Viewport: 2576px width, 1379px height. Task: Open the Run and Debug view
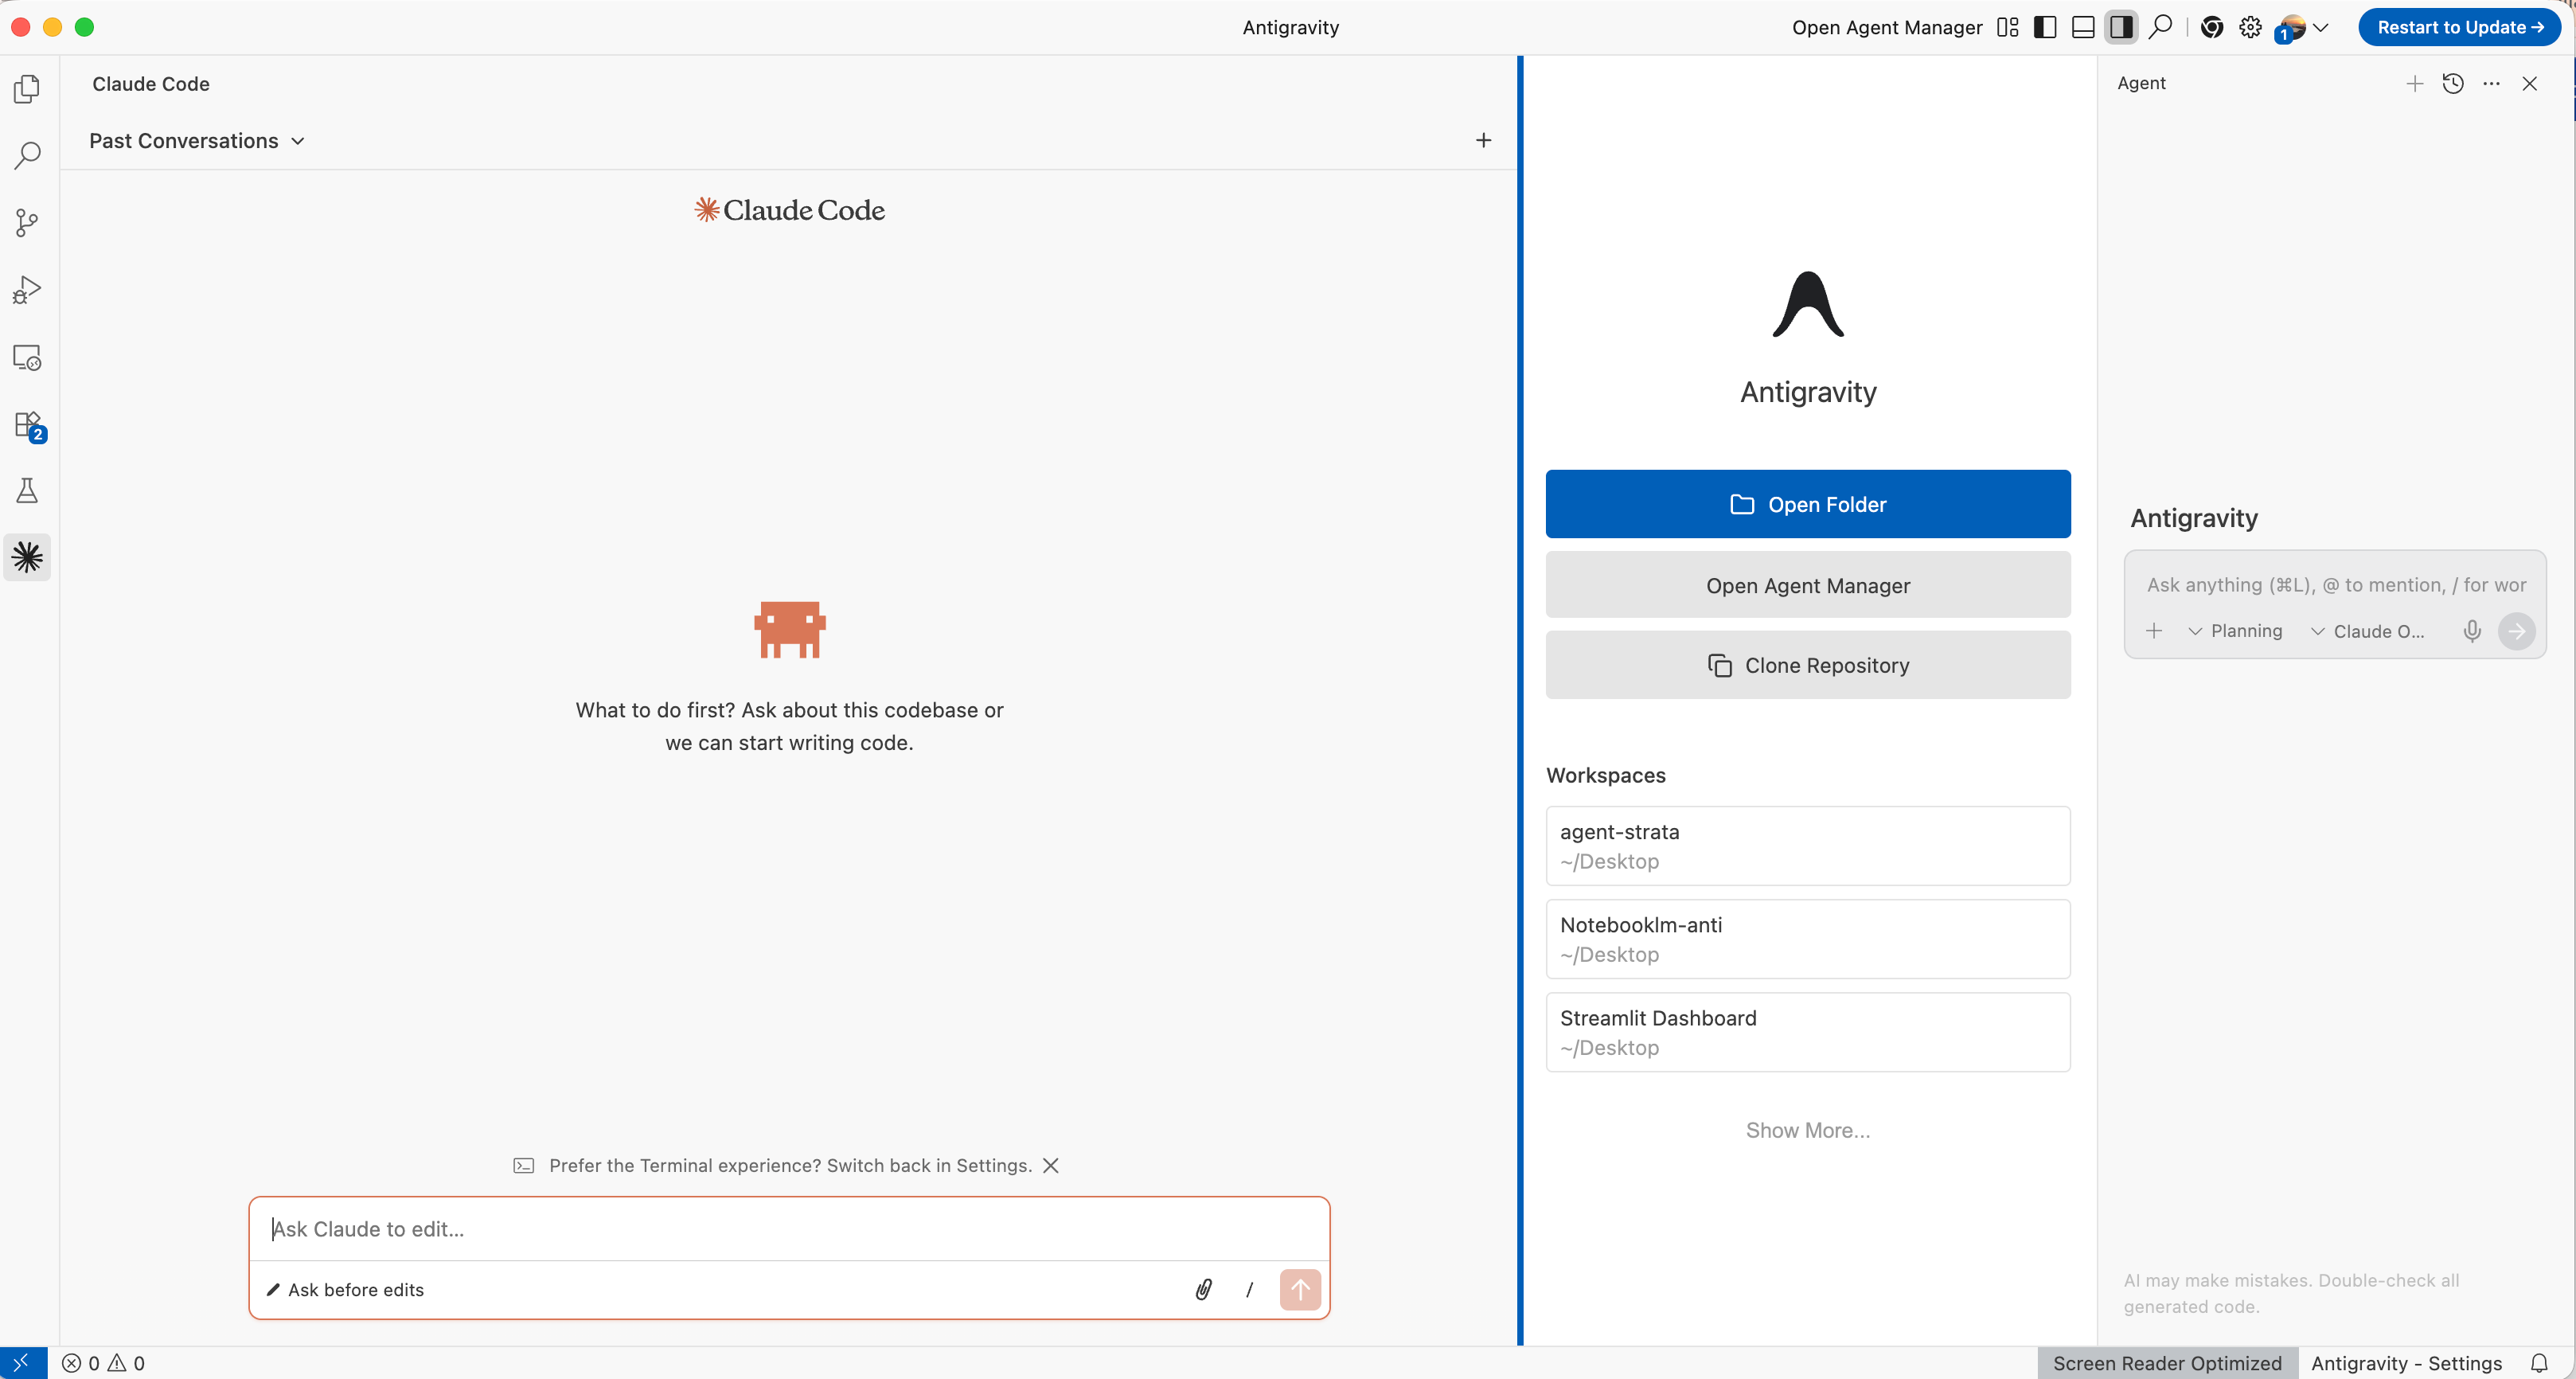[27, 290]
